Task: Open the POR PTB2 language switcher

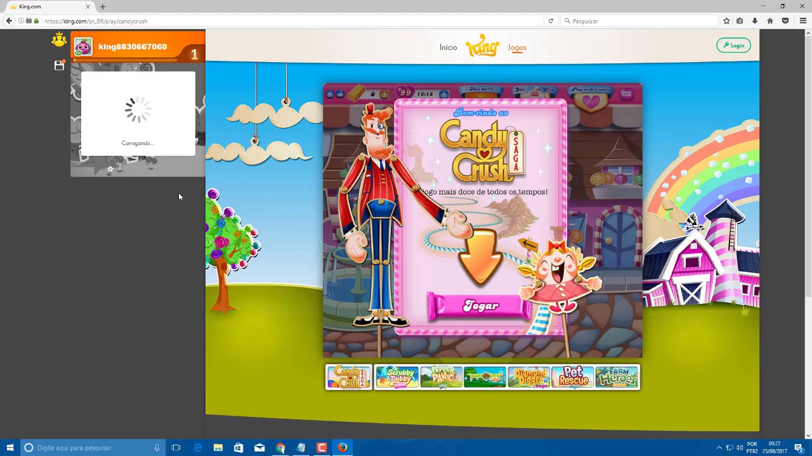Action: coord(752,448)
